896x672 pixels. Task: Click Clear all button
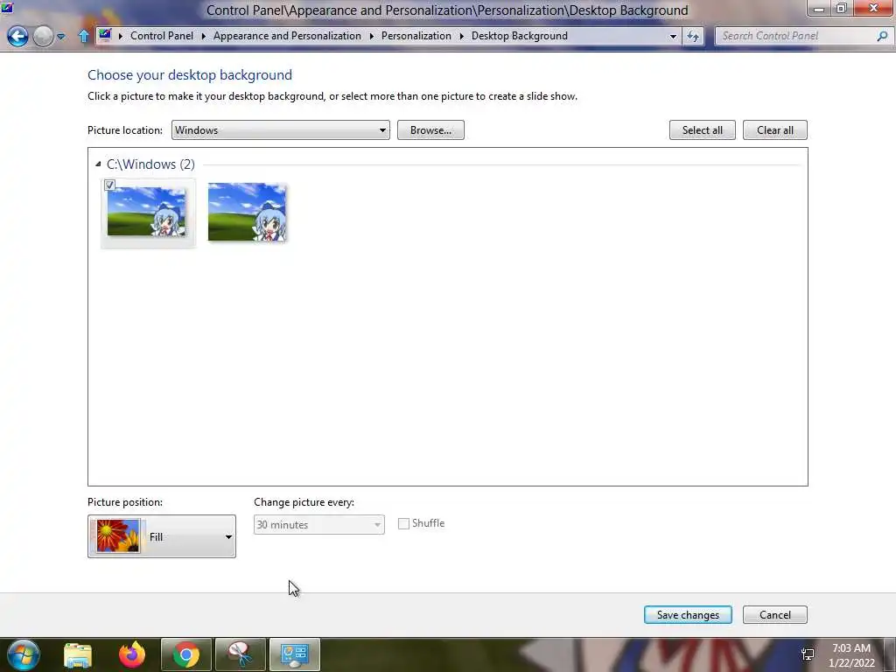coord(775,129)
